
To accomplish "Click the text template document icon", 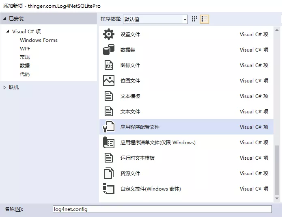I will (x=109, y=96).
